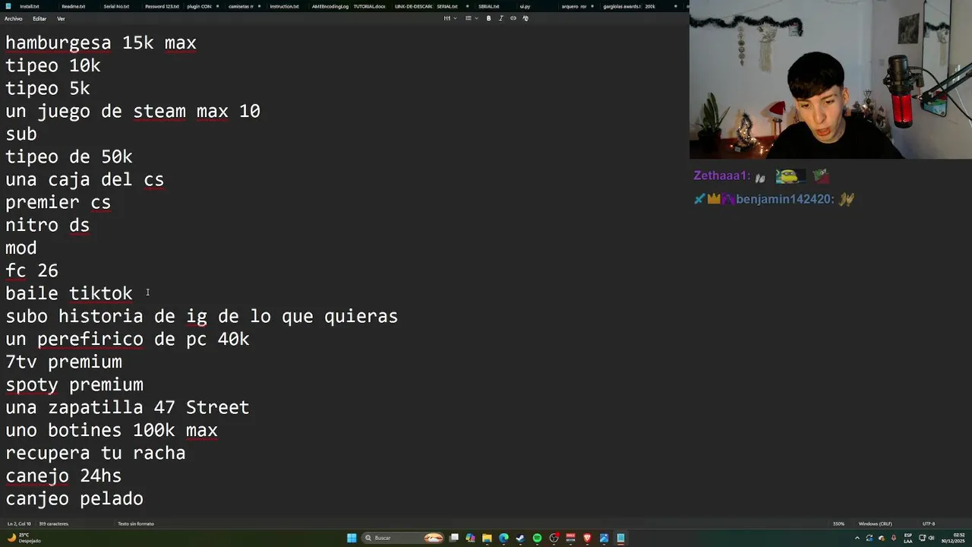Click the line 'una caja del cs'
972x547 pixels.
tap(85, 180)
